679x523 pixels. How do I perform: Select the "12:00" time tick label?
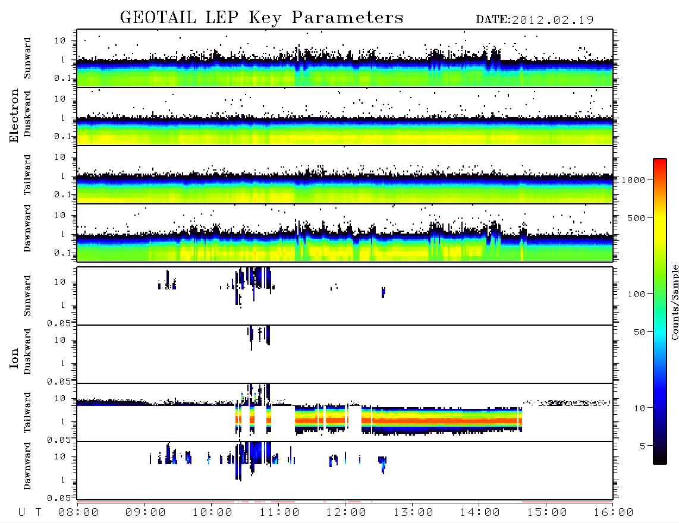(x=346, y=513)
